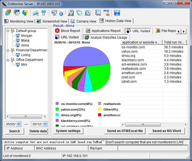Image resolution: width=192 pixels, height=161 pixels.
Task: Click the Office Department group icon
Action: pyautogui.click(x=13, y=60)
